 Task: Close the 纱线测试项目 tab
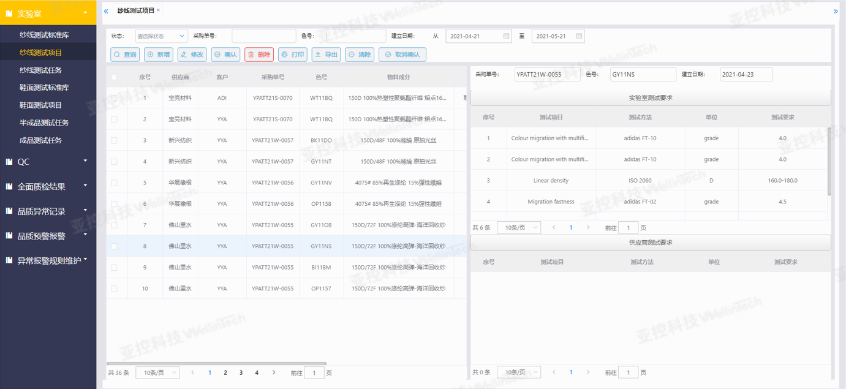(158, 10)
